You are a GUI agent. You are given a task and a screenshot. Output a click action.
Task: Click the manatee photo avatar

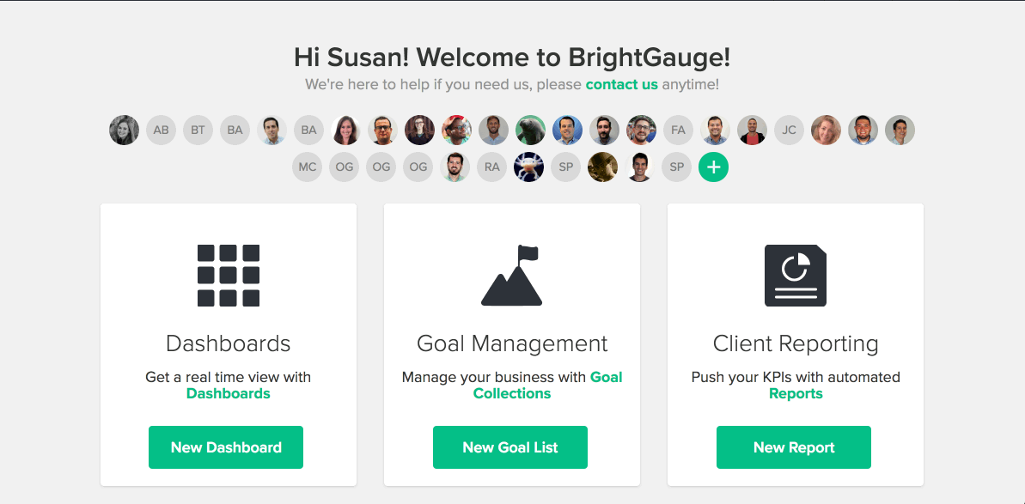[x=530, y=130]
